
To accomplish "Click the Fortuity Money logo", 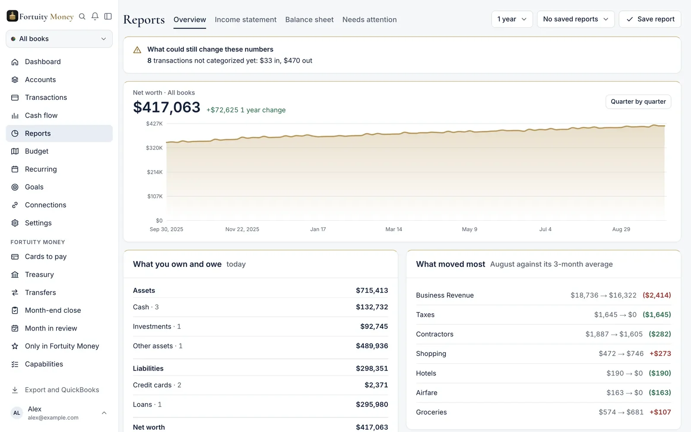I will (40, 16).
